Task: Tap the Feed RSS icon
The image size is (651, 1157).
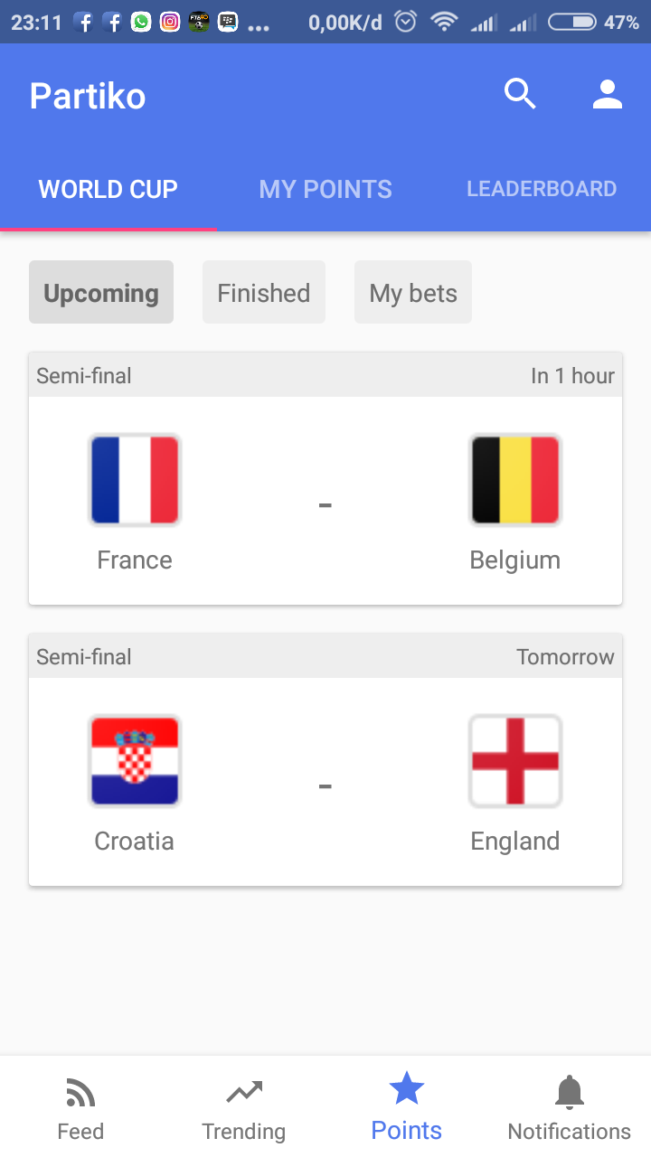Action: pos(80,1094)
